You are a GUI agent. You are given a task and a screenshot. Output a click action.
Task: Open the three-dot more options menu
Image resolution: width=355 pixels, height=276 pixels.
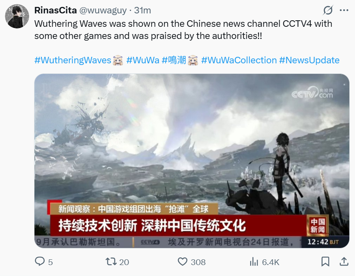pos(344,10)
